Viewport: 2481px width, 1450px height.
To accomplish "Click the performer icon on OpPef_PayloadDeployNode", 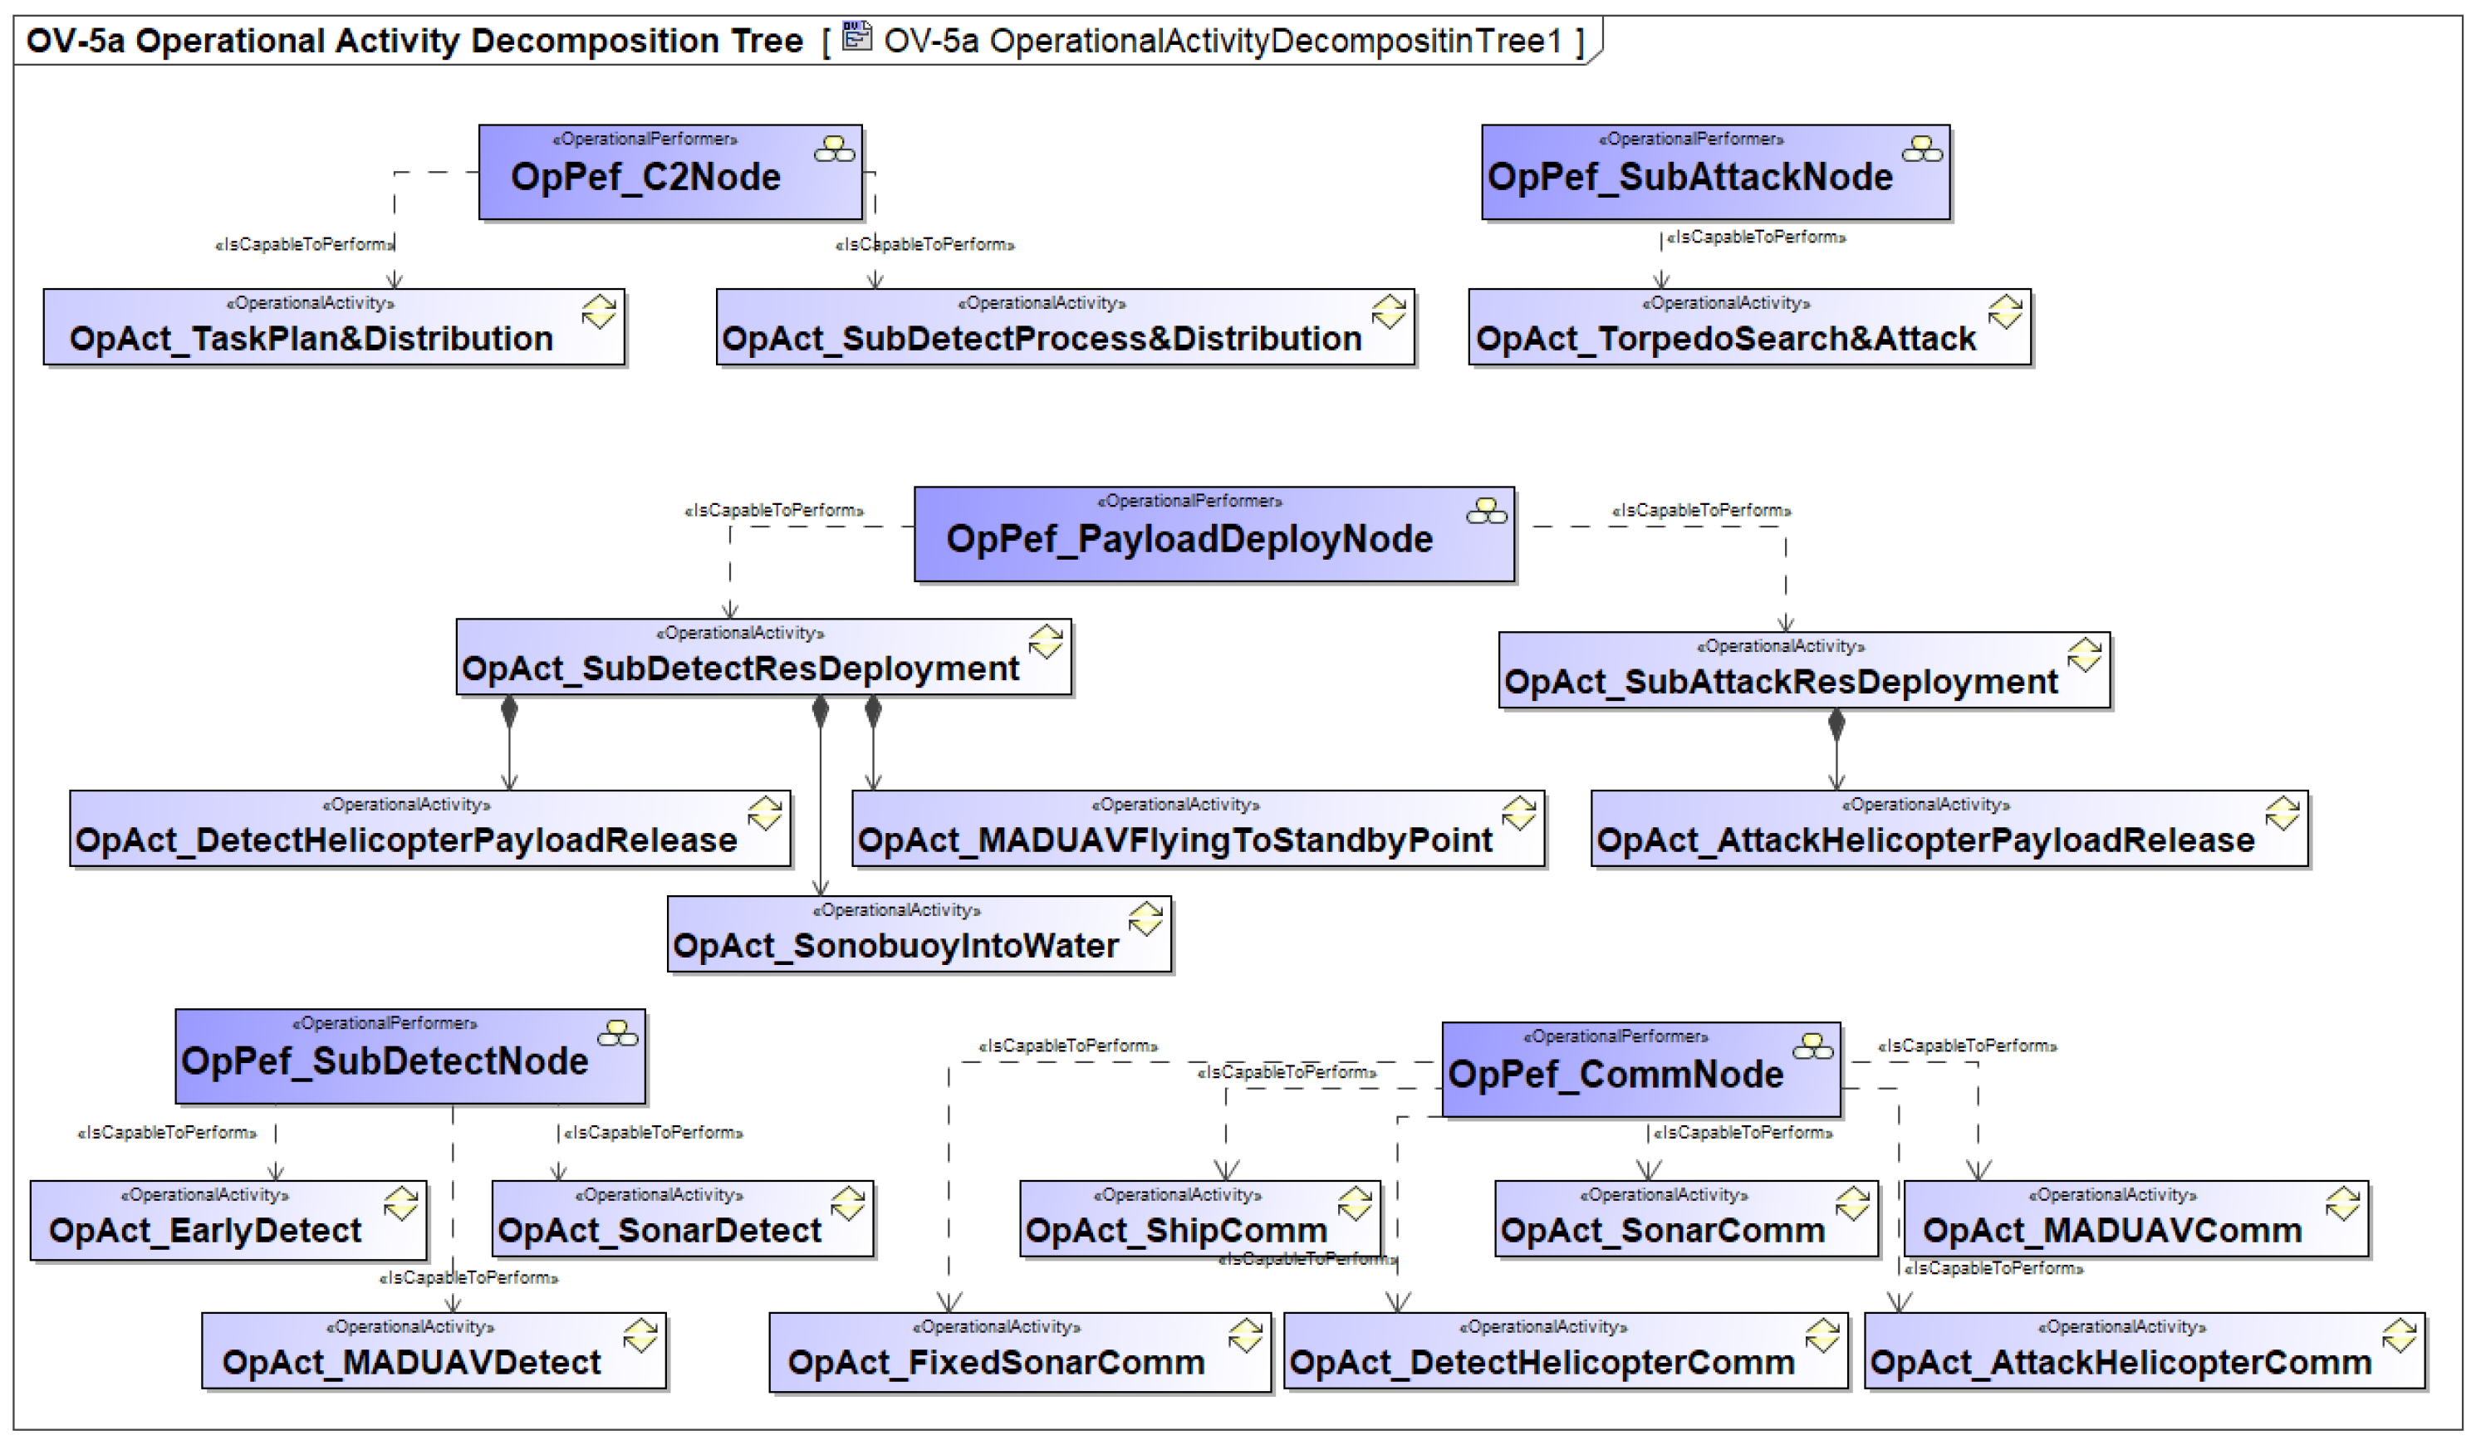I will tap(1487, 511).
